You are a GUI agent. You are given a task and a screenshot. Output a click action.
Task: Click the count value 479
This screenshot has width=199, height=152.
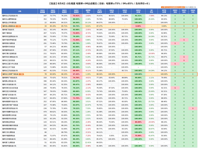(45, 112)
